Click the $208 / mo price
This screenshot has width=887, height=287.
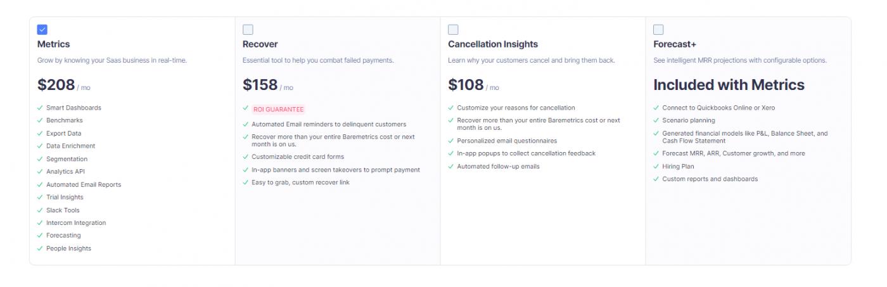pos(63,85)
